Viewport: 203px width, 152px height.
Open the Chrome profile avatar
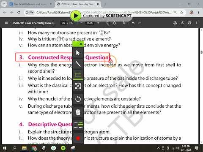(x=191, y=12)
